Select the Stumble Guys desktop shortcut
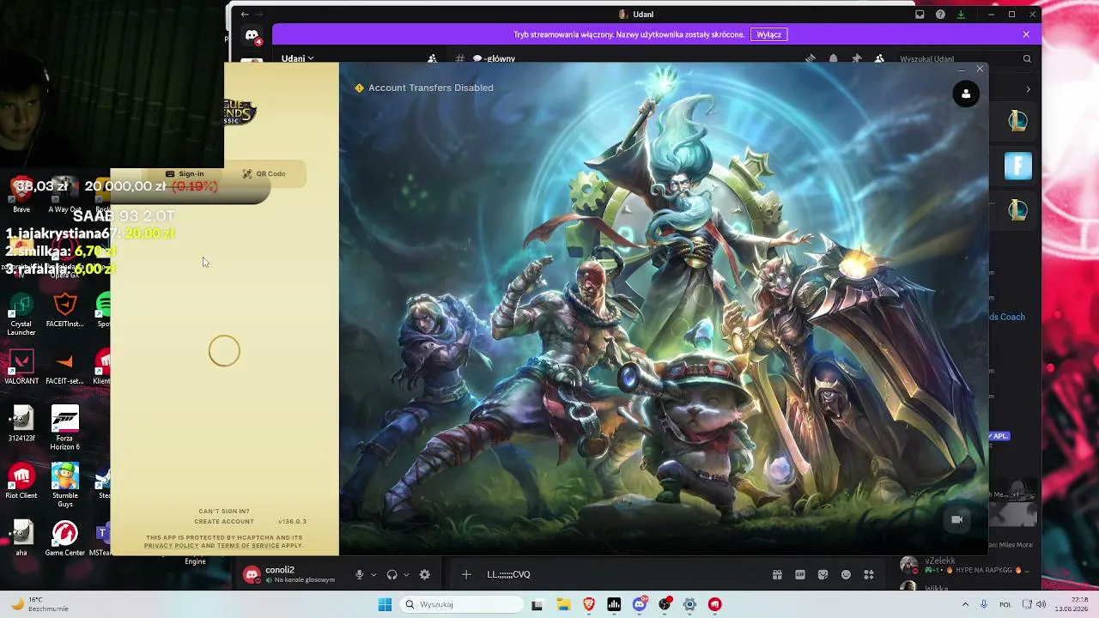The width and height of the screenshot is (1099, 618). [64, 486]
